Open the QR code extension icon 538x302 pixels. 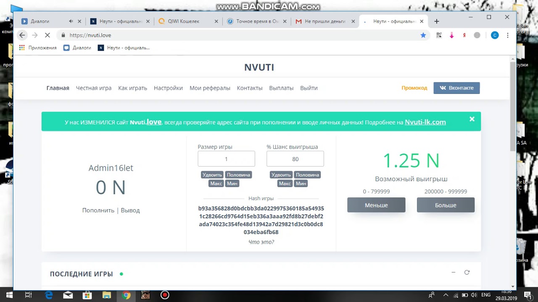[439, 35]
